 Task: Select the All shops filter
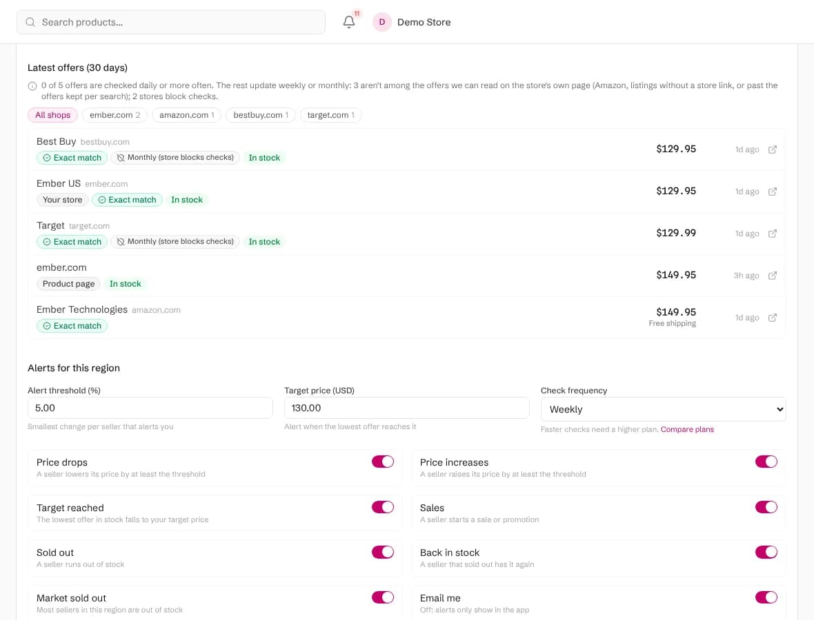(x=52, y=115)
